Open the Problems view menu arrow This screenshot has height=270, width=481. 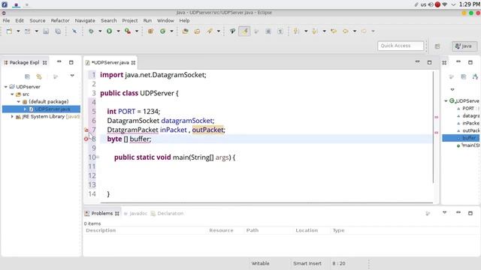click(x=444, y=212)
